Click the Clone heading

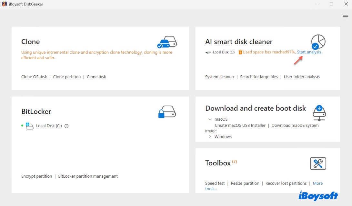click(31, 42)
